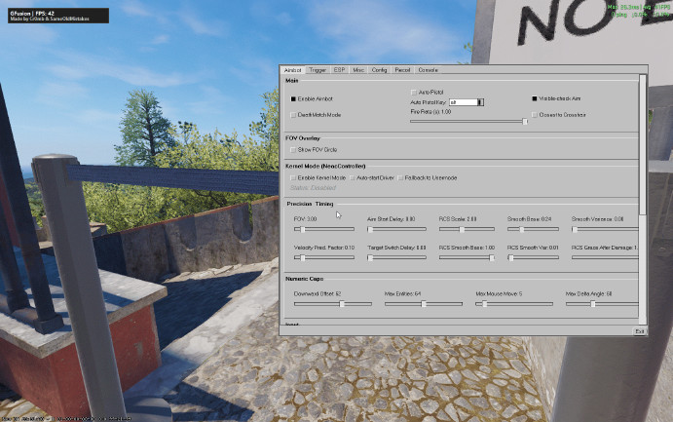The width and height of the screenshot is (673, 422).
Task: Click the Max Entities slider handle
Action: click(424, 304)
